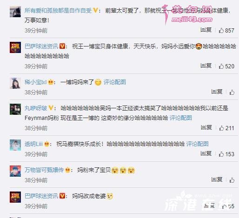The width and height of the screenshot is (239, 218).
Task: View 评论配图 in 透明Liii's comment
Action: [197, 144]
